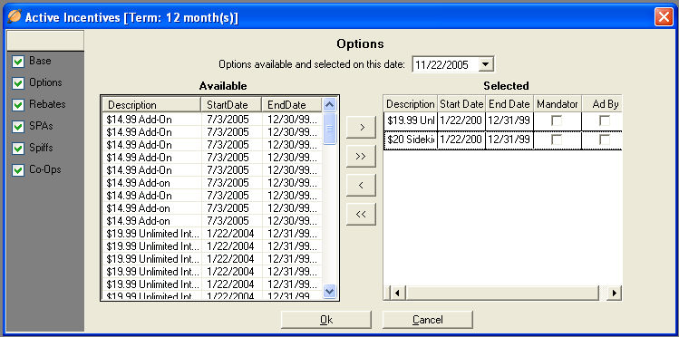Click the Mandator column header

558,104
